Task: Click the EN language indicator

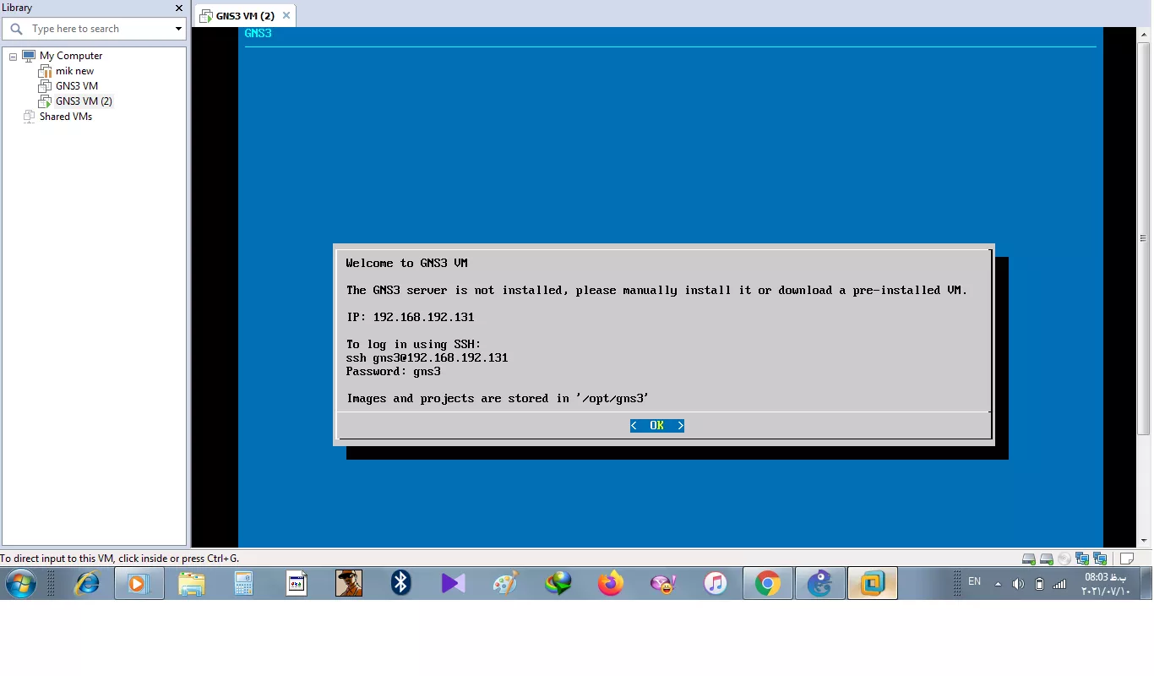Action: tap(974, 581)
